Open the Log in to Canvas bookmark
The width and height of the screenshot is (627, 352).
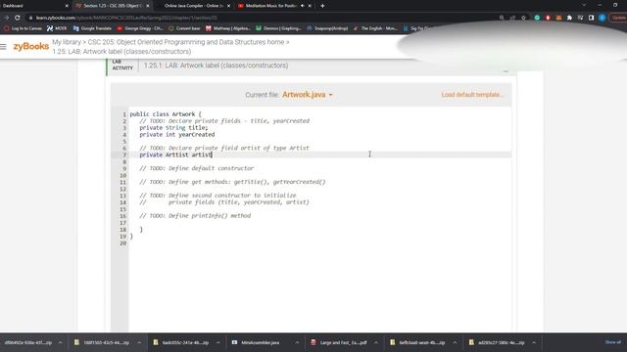[x=23, y=28]
